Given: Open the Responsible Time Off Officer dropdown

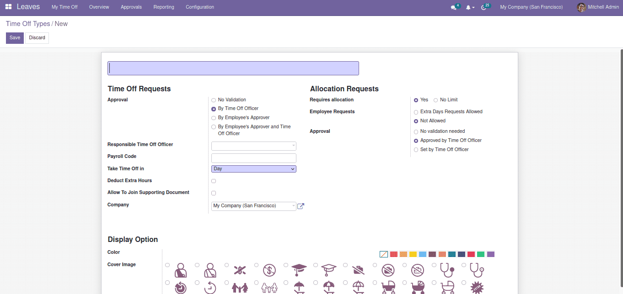Looking at the screenshot, I should pos(253,146).
